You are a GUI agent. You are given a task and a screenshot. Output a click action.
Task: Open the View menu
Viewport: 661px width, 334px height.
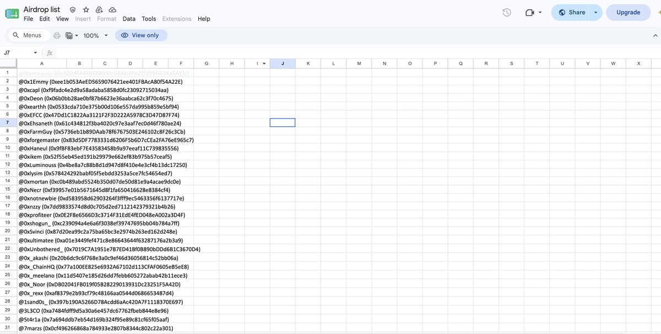point(63,19)
